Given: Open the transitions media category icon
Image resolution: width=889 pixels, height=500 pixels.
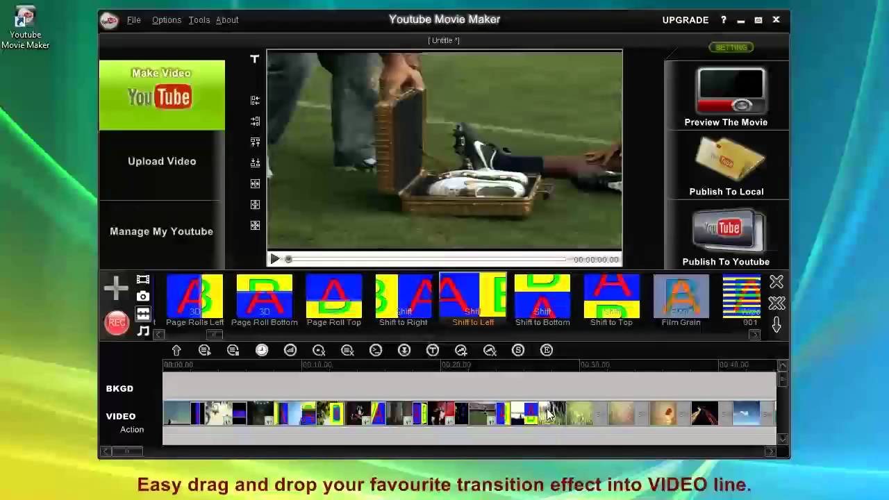Looking at the screenshot, I should 143,314.
